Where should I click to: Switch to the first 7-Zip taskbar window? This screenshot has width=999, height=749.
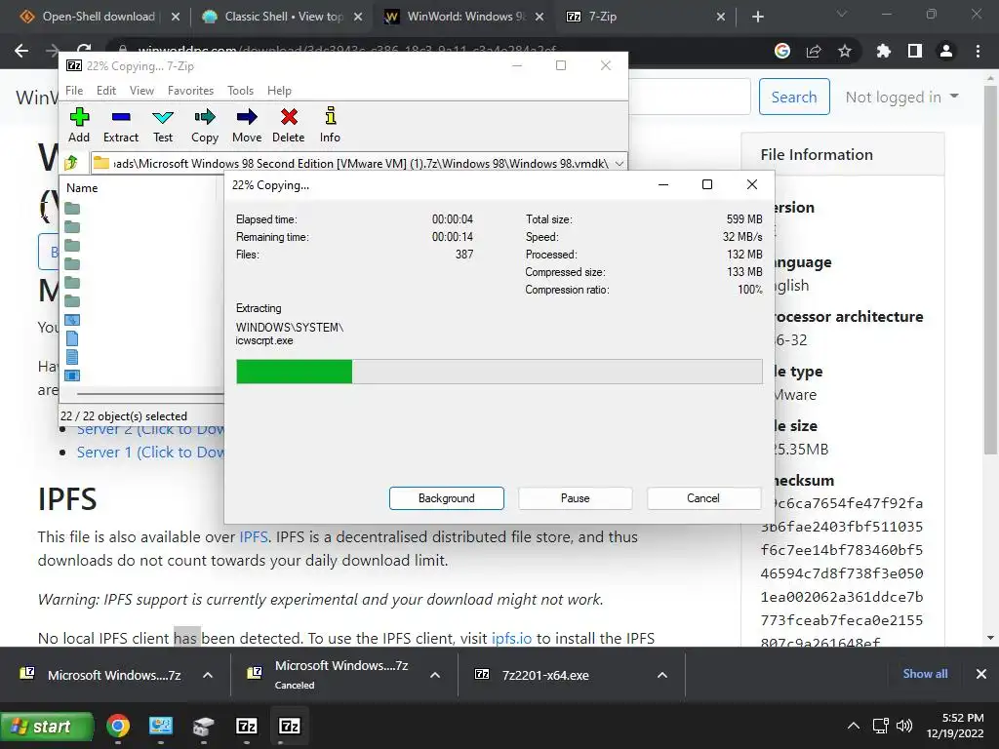click(x=247, y=726)
